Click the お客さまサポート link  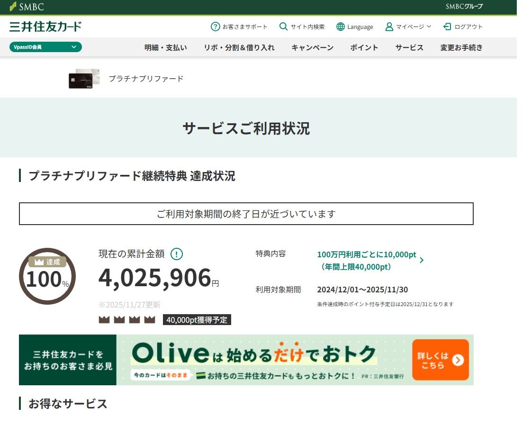tap(245, 27)
